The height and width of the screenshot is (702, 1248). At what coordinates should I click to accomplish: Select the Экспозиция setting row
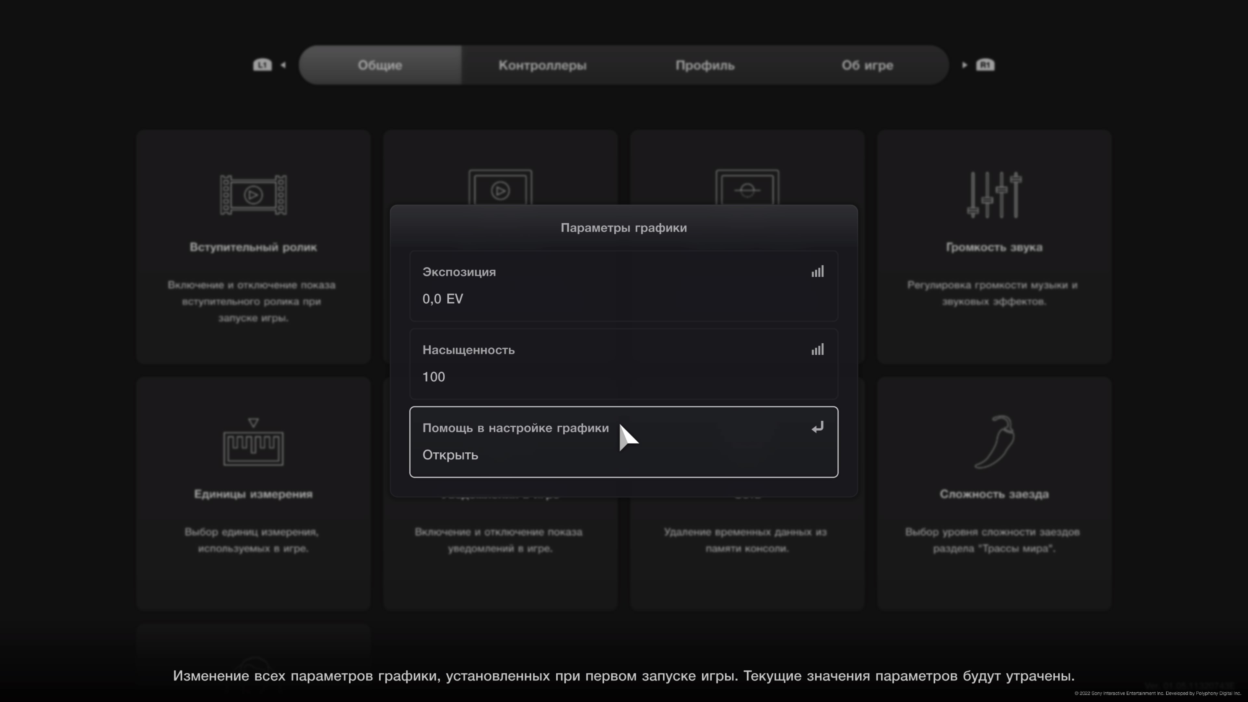(624, 286)
